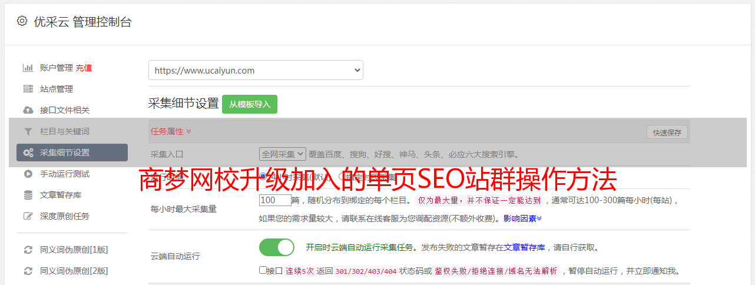755x285 pixels.
Task: Click the 每小时最大采集量 input showing 100
Action: [x=275, y=200]
